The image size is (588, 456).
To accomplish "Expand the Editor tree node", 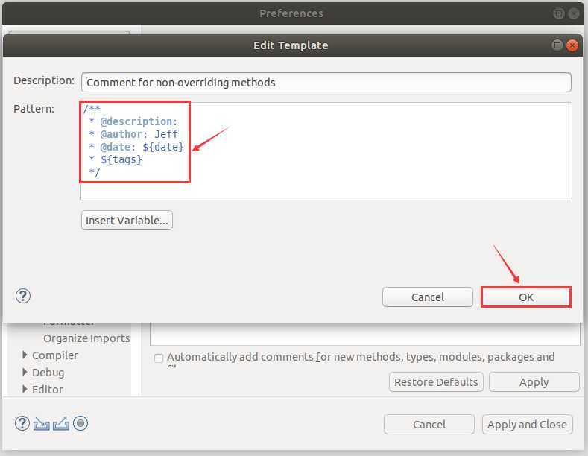I will coord(25,389).
